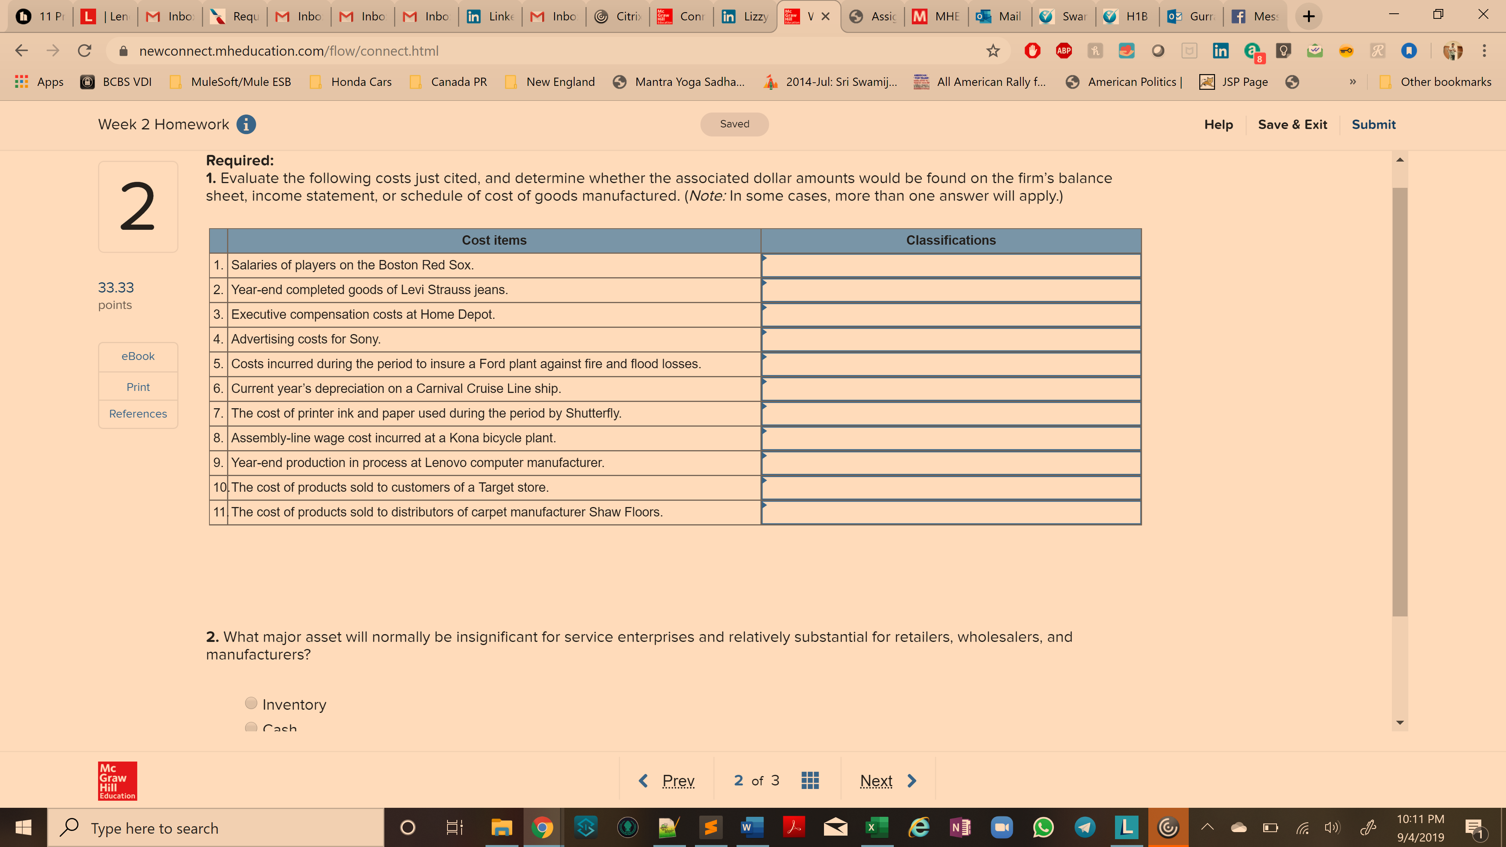Viewport: 1506px width, 847px height.
Task: Select the Inventory radio button
Action: [x=251, y=703]
